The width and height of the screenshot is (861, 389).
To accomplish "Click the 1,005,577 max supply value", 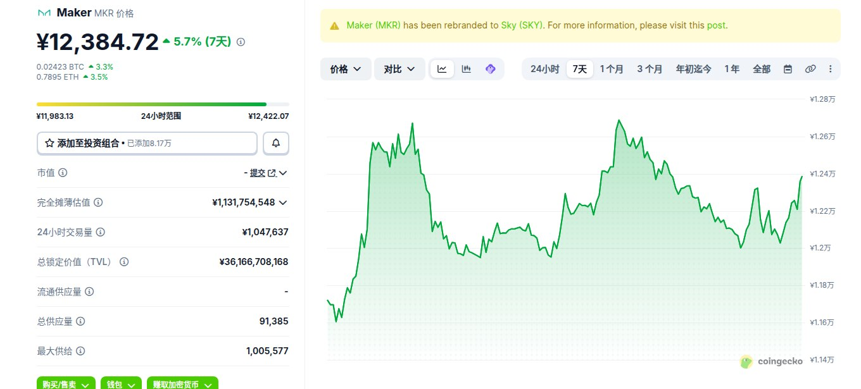I will [267, 350].
